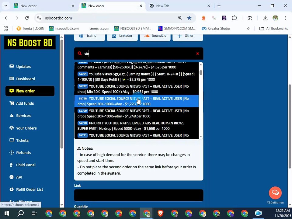Select service 54261 YouTube Views Earning Views
This screenshot has width=292, height=219.
coord(137,77)
